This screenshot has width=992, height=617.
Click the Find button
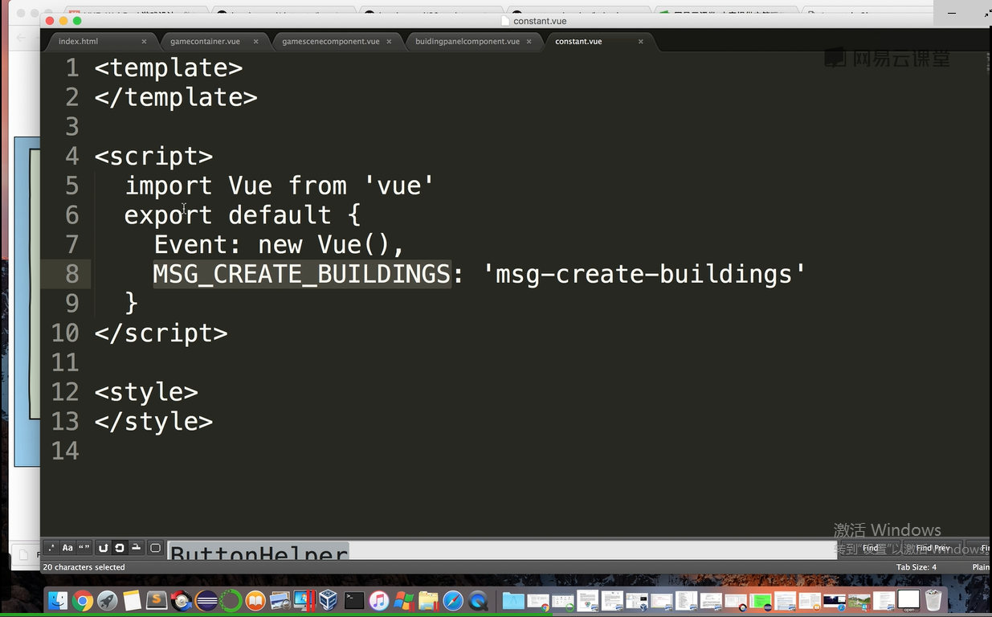(870, 548)
